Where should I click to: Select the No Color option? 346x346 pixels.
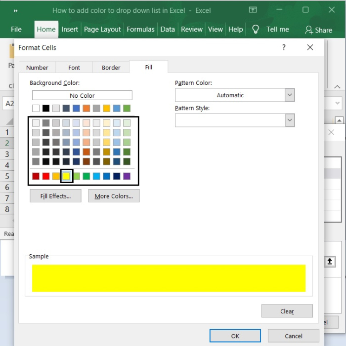(82, 96)
